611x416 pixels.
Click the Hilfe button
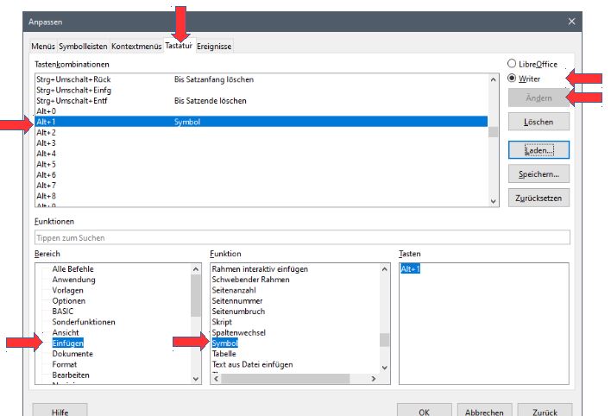pos(60,411)
